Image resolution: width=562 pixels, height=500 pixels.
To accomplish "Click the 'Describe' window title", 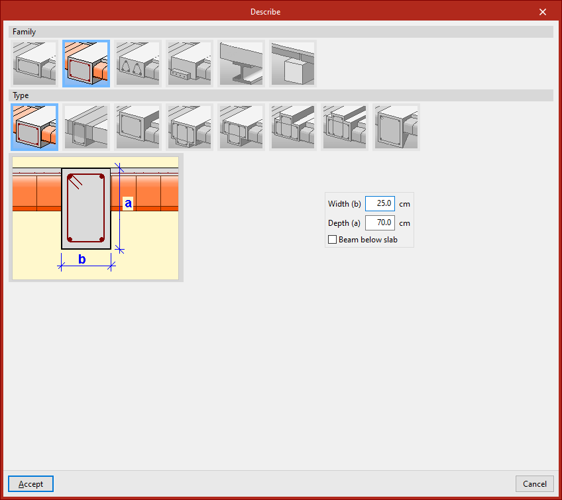I will pyautogui.click(x=265, y=12).
